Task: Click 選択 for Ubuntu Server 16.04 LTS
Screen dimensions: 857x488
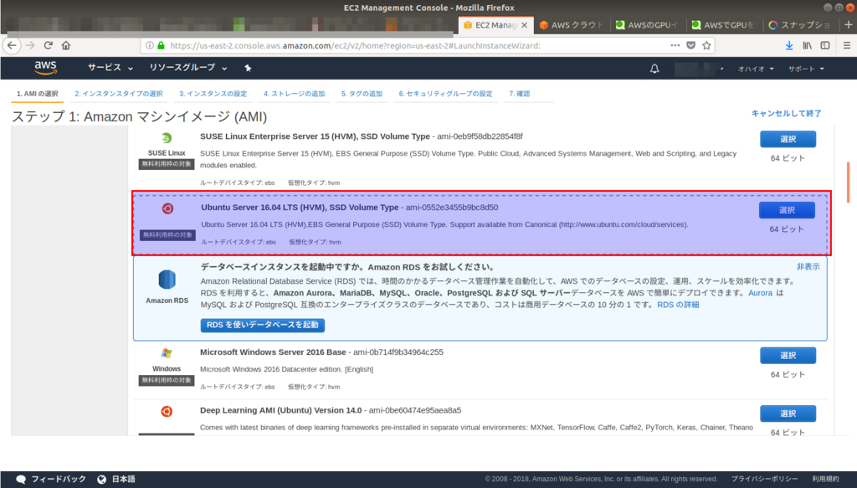Action: [787, 210]
